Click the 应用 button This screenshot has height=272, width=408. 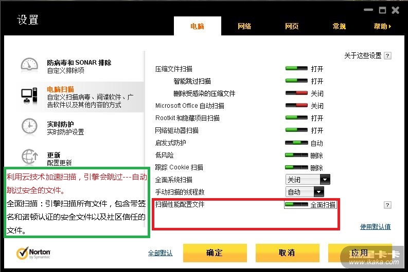pos(360,253)
